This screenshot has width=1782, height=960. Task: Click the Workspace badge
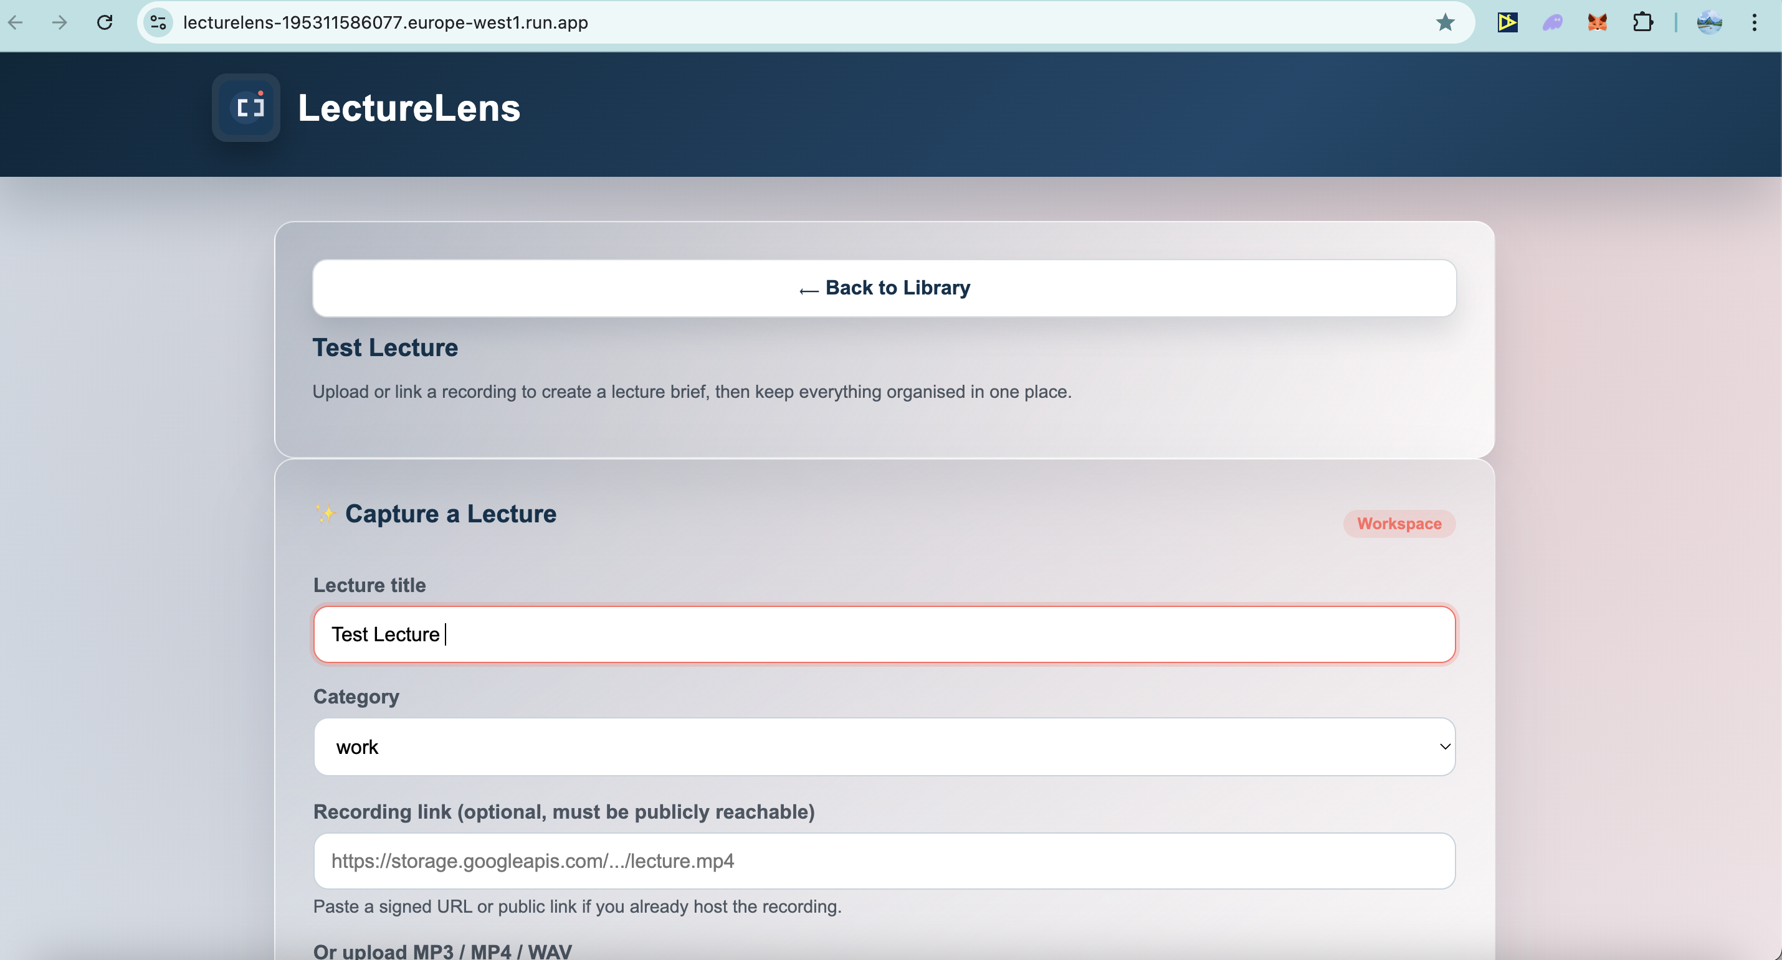tap(1399, 523)
